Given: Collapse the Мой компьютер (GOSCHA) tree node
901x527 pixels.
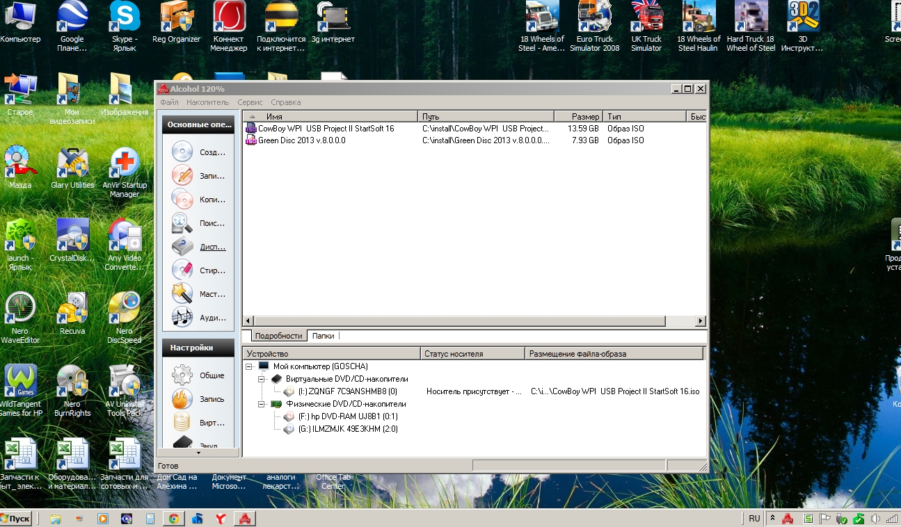Looking at the screenshot, I should point(249,366).
